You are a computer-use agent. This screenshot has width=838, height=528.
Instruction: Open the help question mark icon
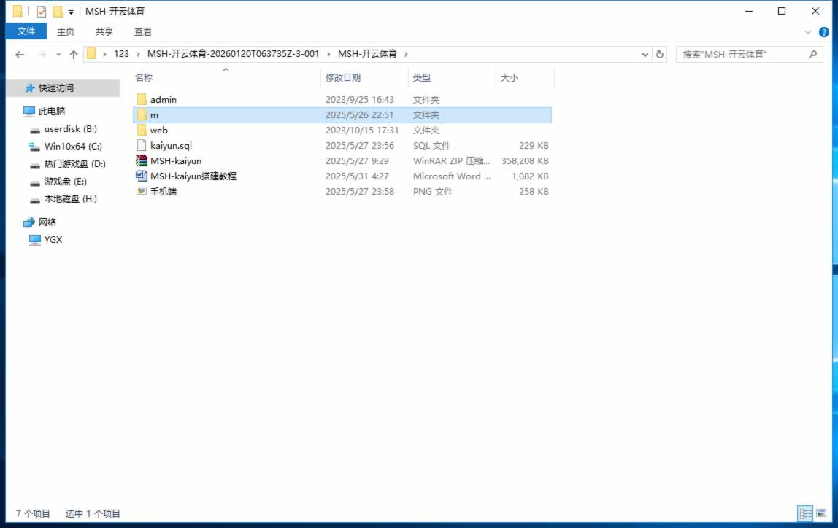coord(824,32)
